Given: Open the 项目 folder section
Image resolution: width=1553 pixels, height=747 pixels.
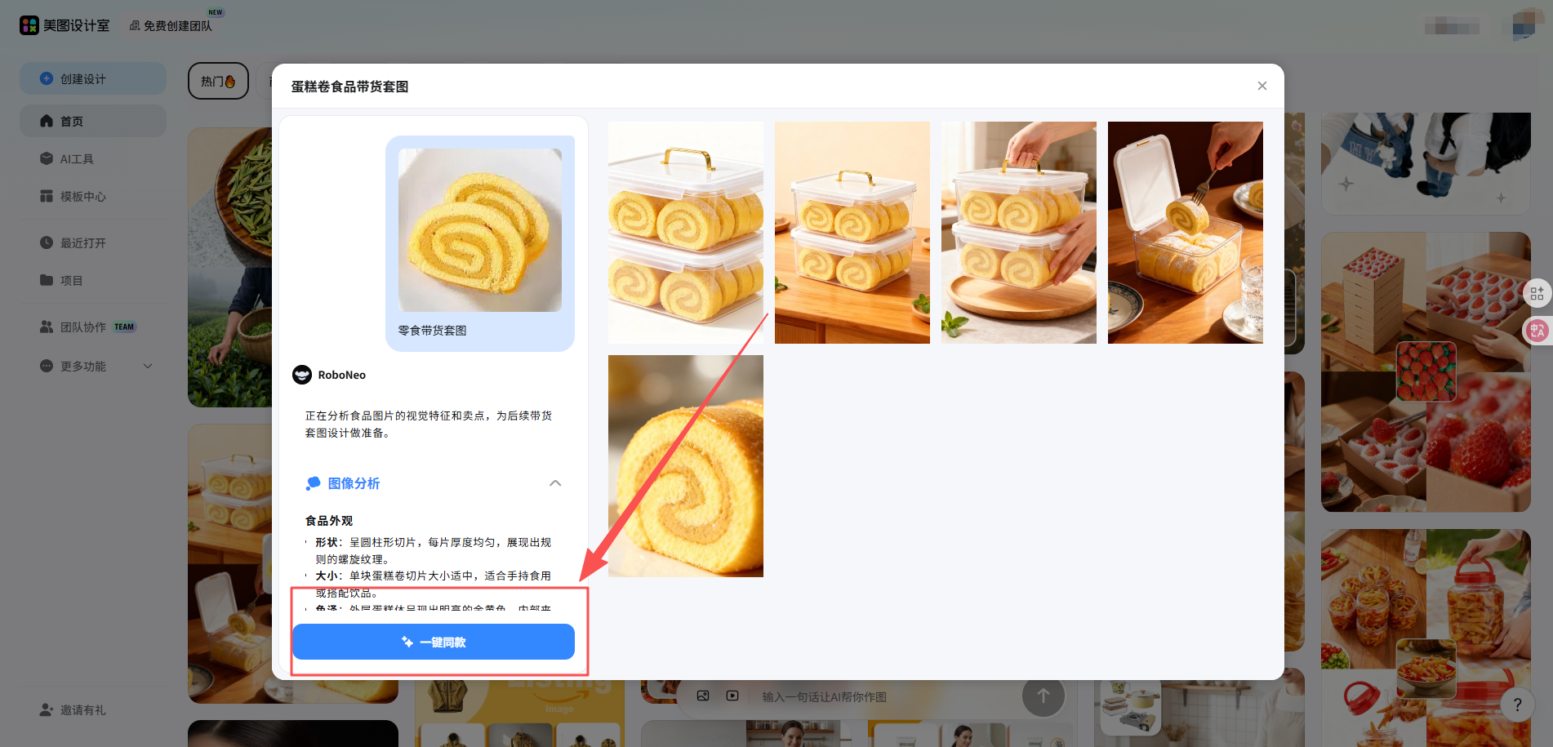Looking at the screenshot, I should click(x=71, y=281).
